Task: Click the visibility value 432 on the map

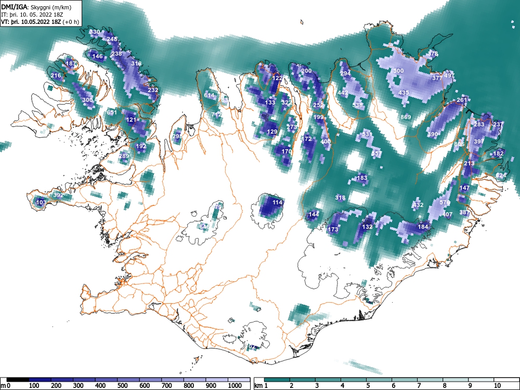Action: (418, 205)
